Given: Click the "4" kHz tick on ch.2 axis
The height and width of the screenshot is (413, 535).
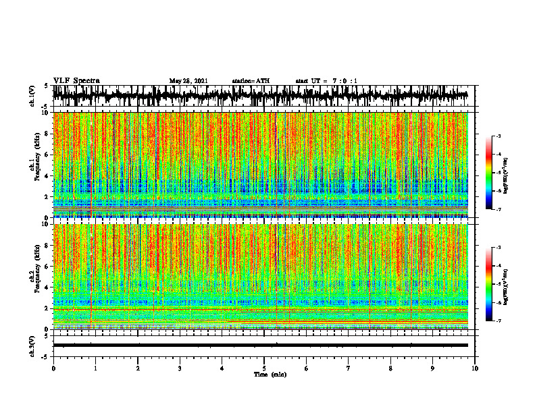Looking at the screenshot, I should (47, 287).
